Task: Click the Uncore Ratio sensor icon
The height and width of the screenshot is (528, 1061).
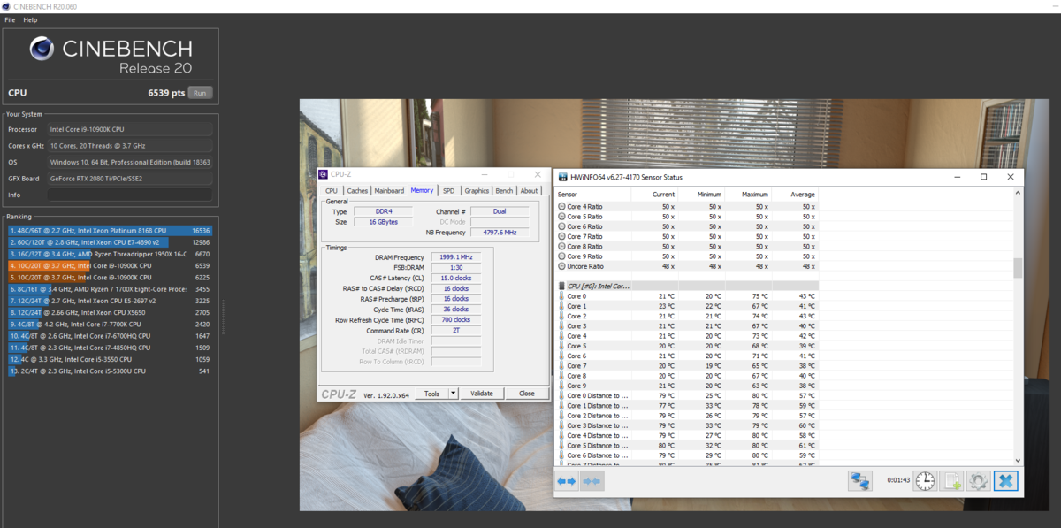Action: [x=561, y=266]
